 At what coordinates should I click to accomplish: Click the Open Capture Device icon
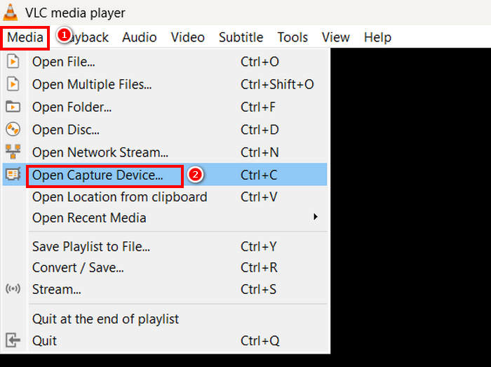click(x=13, y=175)
